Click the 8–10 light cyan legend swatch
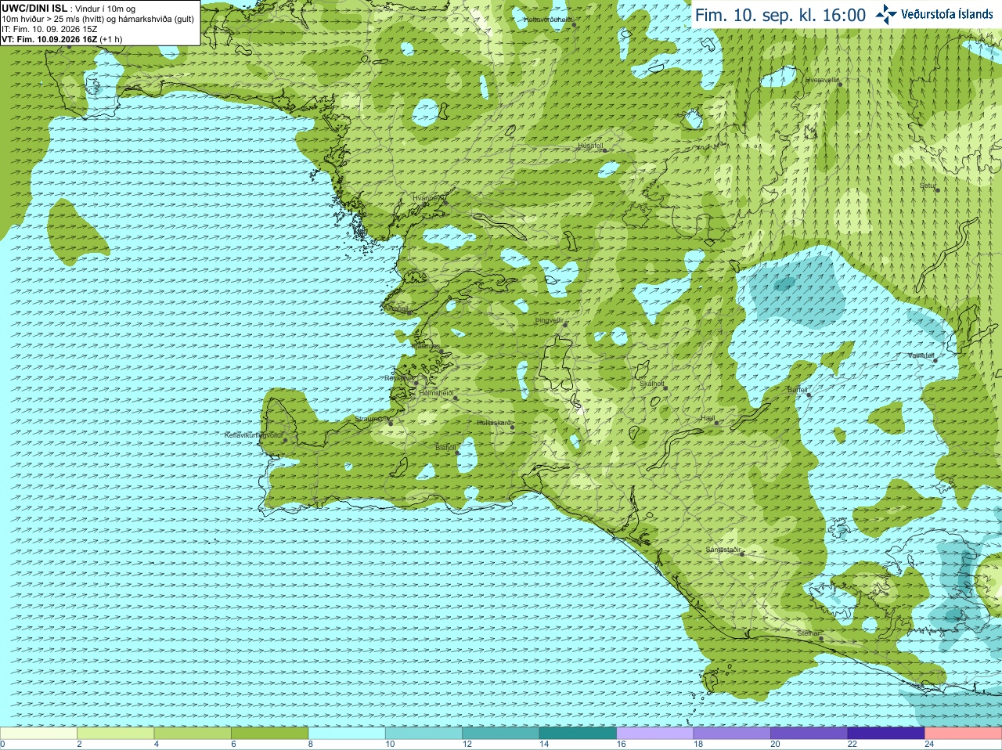Viewport: 1002px width, 750px height. point(347,734)
